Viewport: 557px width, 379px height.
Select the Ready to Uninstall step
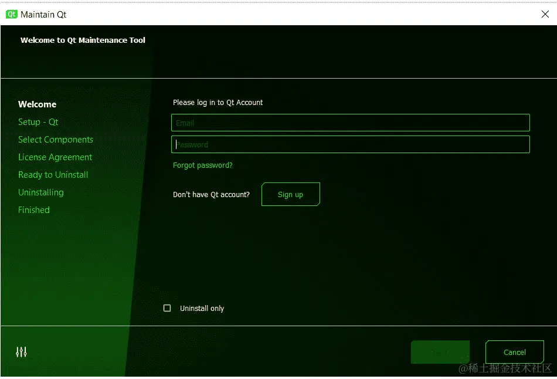point(53,175)
